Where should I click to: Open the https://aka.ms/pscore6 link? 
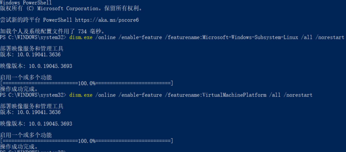(x=107, y=20)
